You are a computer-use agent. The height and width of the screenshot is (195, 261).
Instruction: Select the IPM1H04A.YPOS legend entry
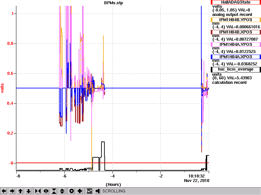point(236,45)
